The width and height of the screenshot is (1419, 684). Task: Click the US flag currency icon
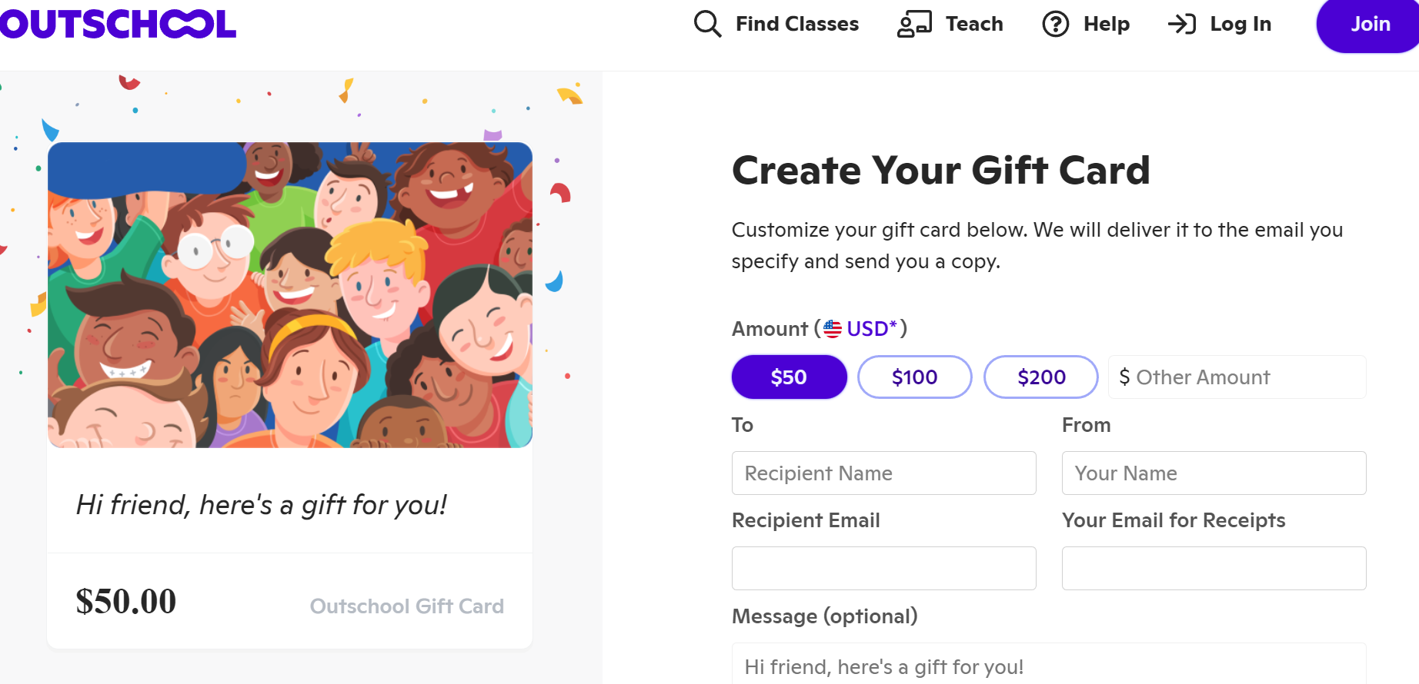point(833,329)
